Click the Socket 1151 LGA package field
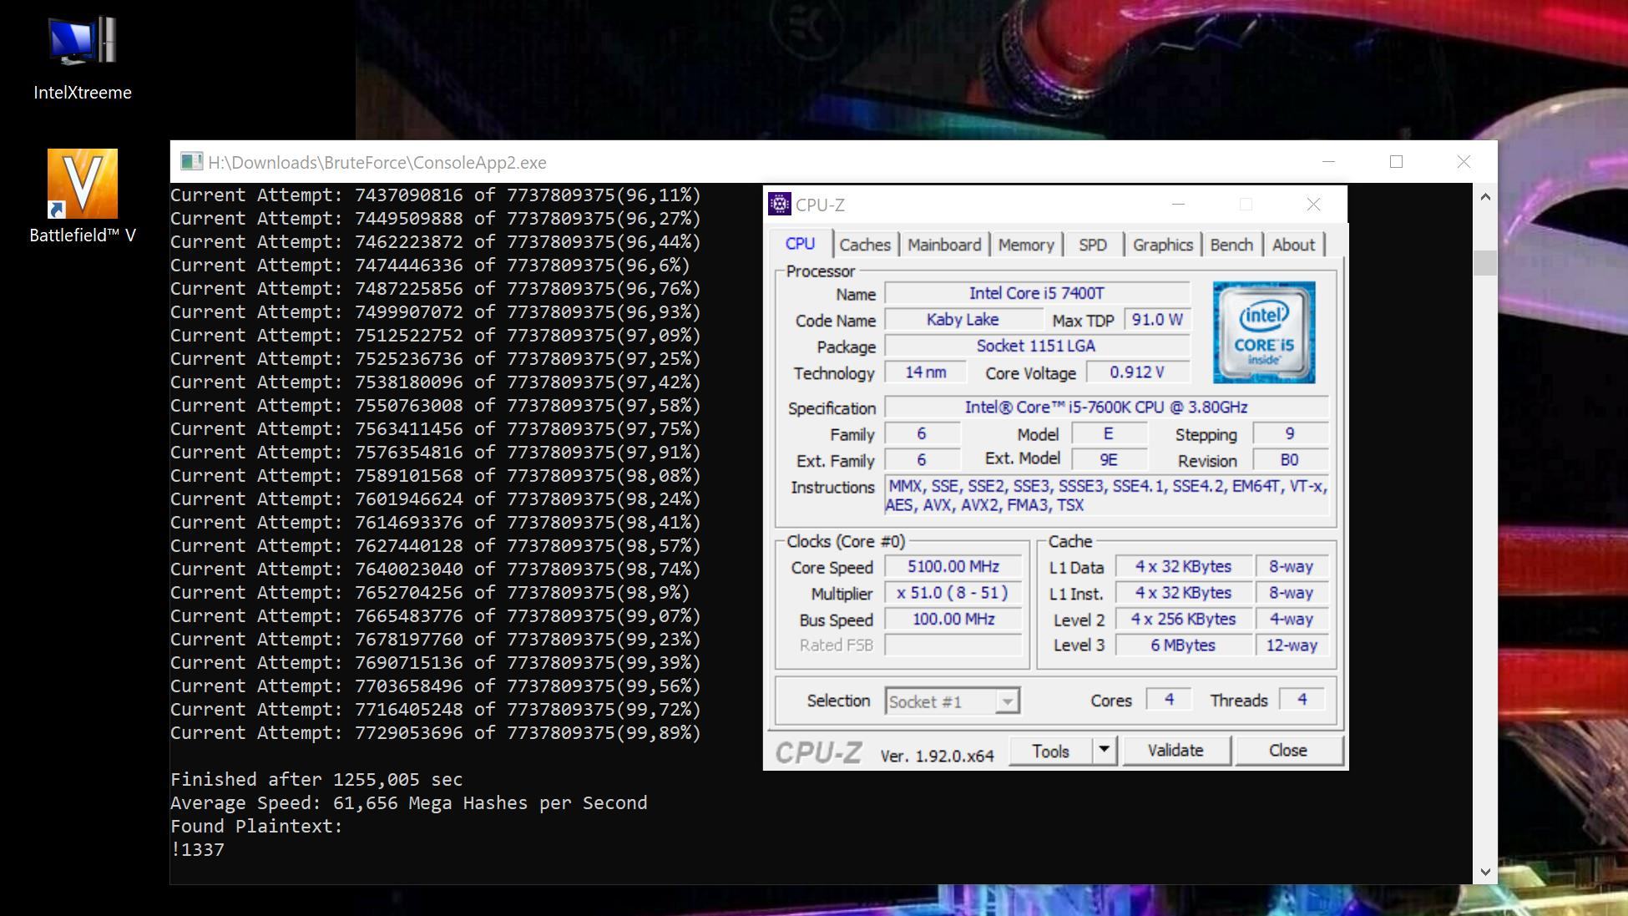 [x=1037, y=346]
